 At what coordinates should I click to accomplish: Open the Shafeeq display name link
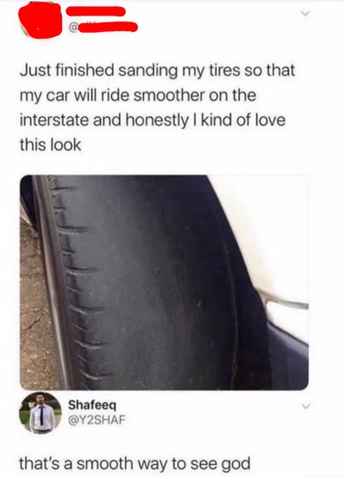pyautogui.click(x=92, y=405)
